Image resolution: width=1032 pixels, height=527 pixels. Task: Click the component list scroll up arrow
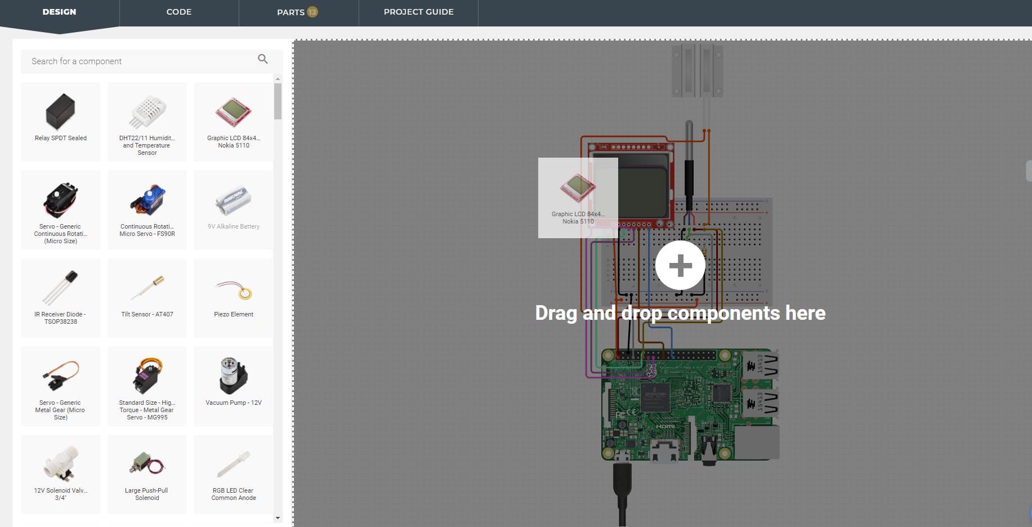(x=278, y=79)
